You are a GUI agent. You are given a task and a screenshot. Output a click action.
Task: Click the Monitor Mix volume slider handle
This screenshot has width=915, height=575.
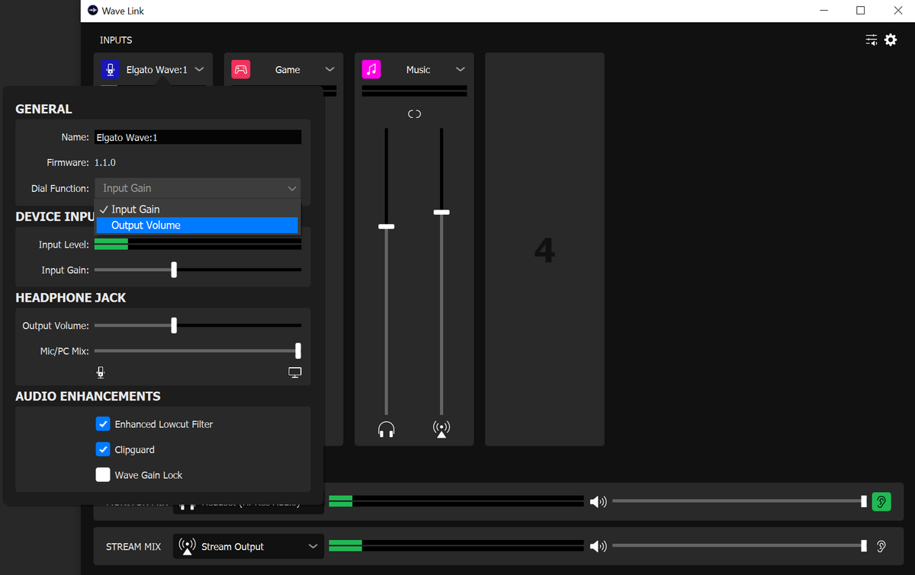pyautogui.click(x=864, y=501)
